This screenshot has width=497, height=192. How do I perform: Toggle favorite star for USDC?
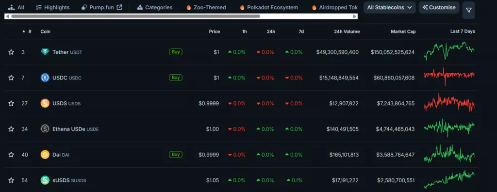pos(11,78)
